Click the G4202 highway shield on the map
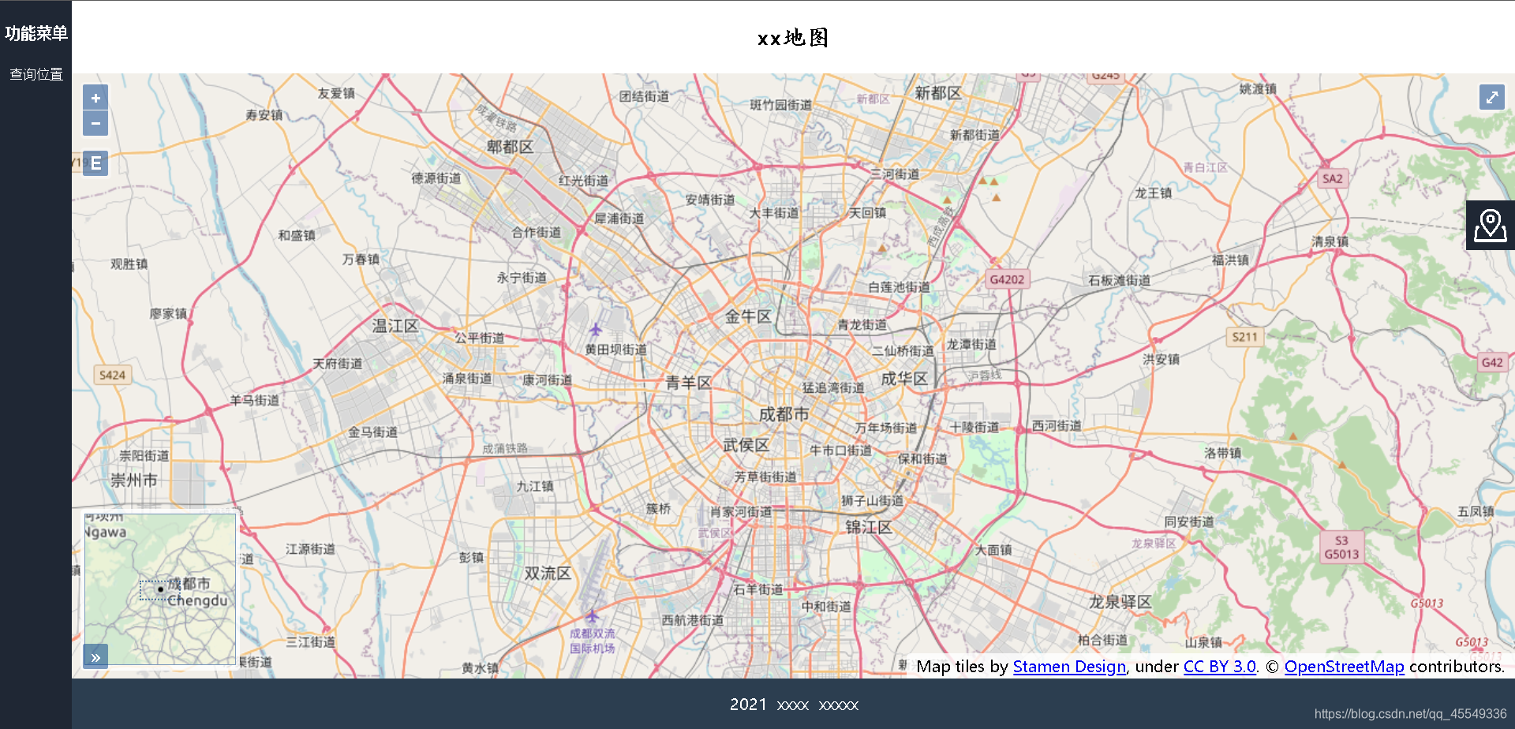1515x729 pixels. pos(1006,279)
